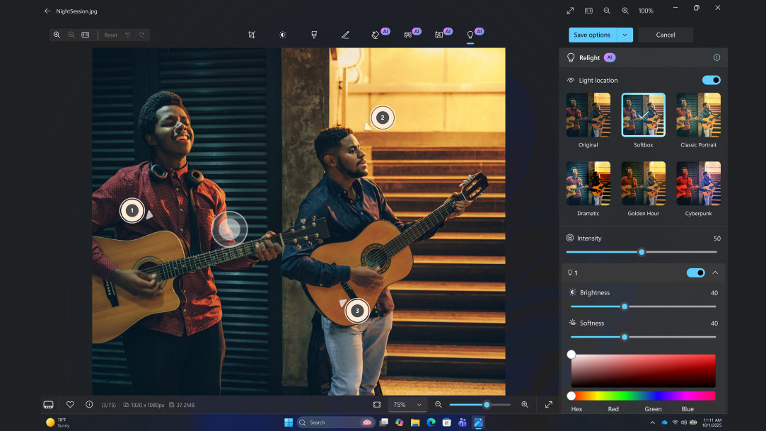Viewport: 766px width, 431px height.
Task: Select the AI Erase tool
Action: (376, 34)
